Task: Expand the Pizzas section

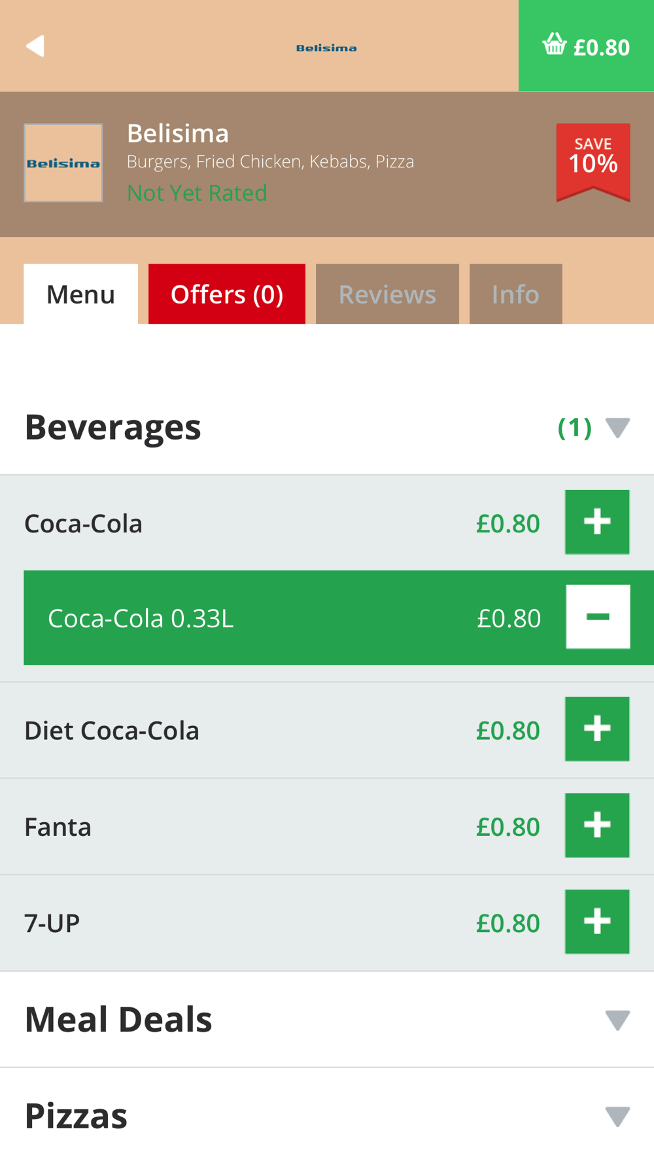Action: pyautogui.click(x=617, y=1116)
